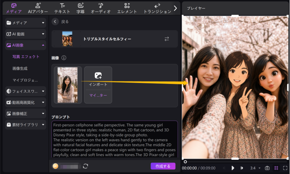This screenshot has width=290, height=174.
Task: Show more tabs with right chevron
Action: tap(175, 8)
